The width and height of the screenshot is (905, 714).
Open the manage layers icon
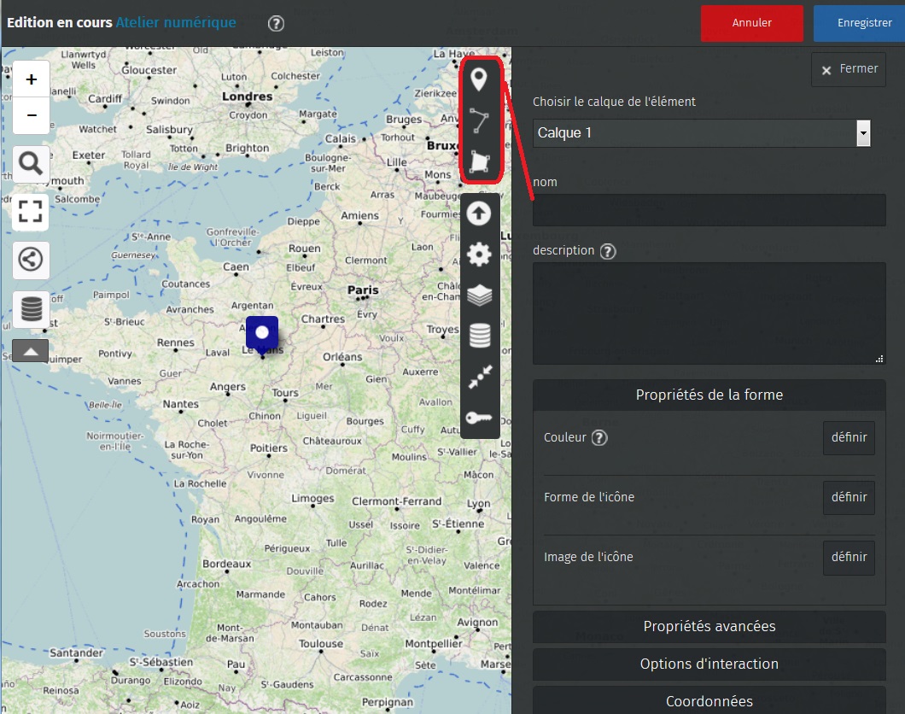click(479, 295)
